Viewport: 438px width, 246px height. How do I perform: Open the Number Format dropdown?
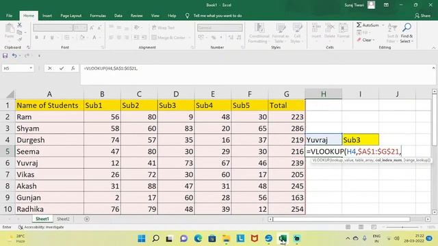click(240, 27)
